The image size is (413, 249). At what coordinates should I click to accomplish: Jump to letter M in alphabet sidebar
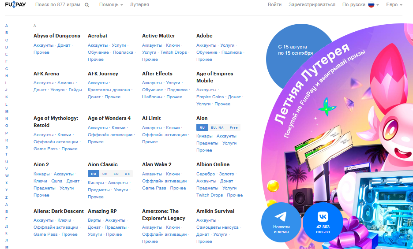[7, 111]
